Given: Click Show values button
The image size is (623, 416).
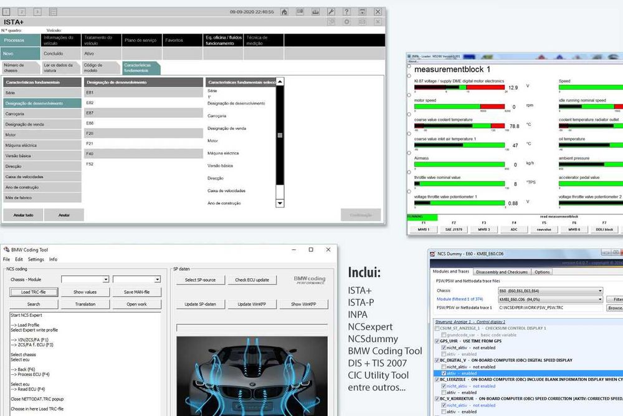Looking at the screenshot, I should pyautogui.click(x=85, y=292).
